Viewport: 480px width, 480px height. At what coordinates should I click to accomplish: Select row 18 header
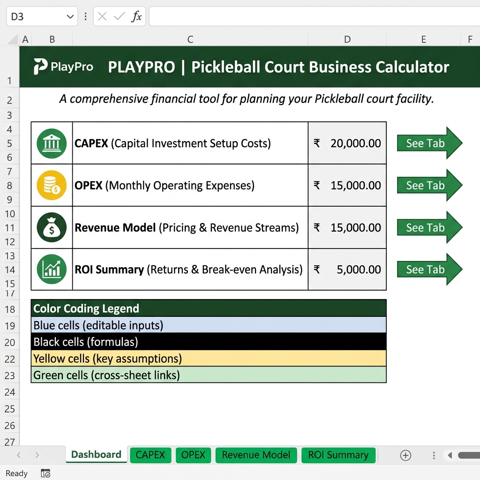tap(9, 309)
